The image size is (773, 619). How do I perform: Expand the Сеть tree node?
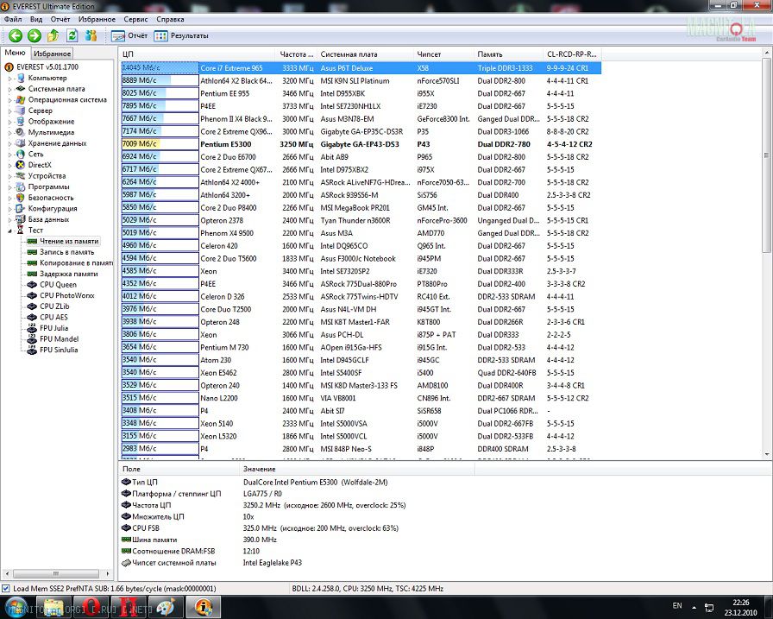[9, 154]
